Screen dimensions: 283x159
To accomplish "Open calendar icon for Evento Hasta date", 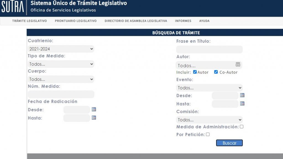I will (242, 103).
